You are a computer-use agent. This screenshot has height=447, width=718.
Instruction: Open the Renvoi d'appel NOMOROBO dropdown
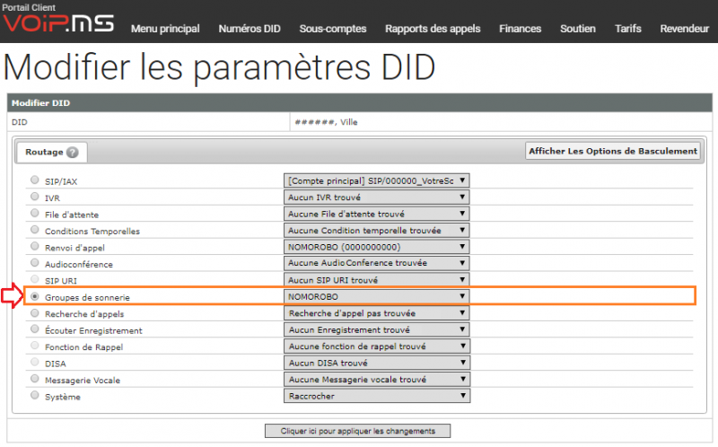coord(376,247)
